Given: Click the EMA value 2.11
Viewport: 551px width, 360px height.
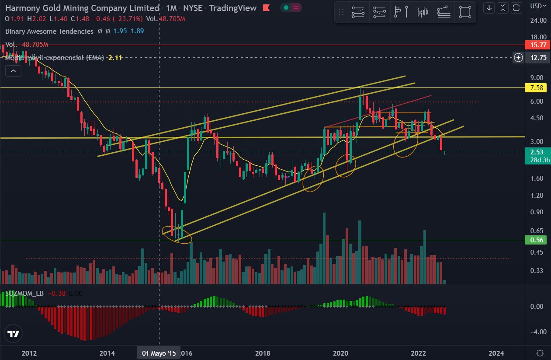Looking at the screenshot, I should 114,57.
